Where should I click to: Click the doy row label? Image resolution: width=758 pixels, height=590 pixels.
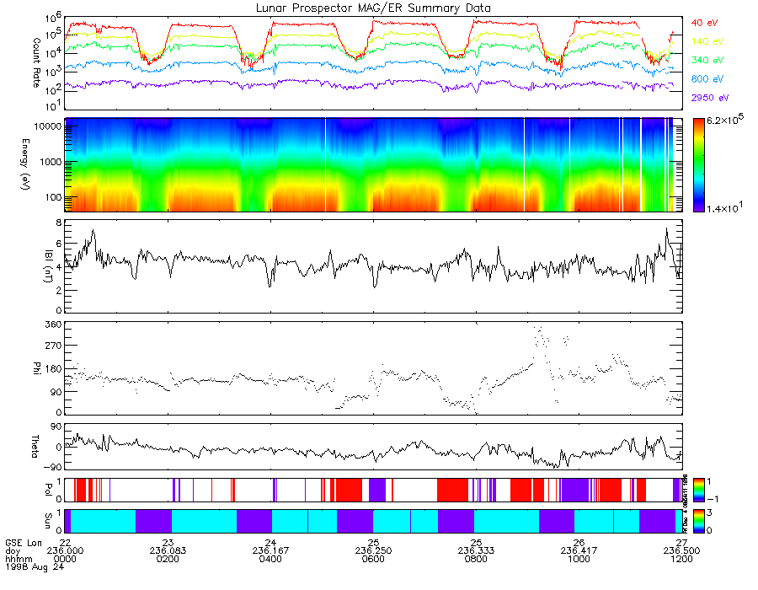pos(13,551)
